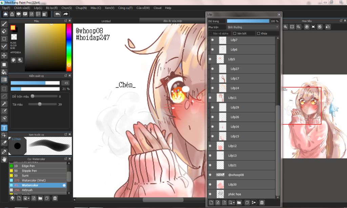The width and height of the screenshot is (347, 208).
Task: Open the color palette icon under hex code
Action: (14, 60)
